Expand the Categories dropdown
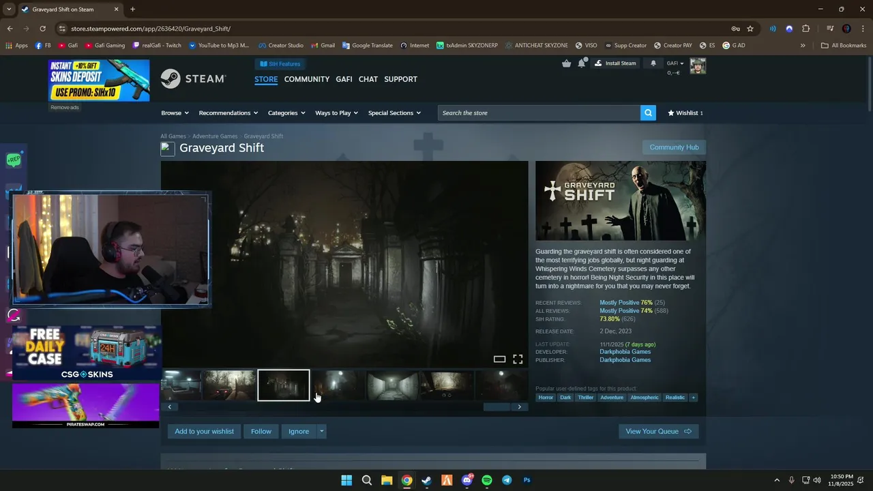The image size is (873, 491). point(286,113)
